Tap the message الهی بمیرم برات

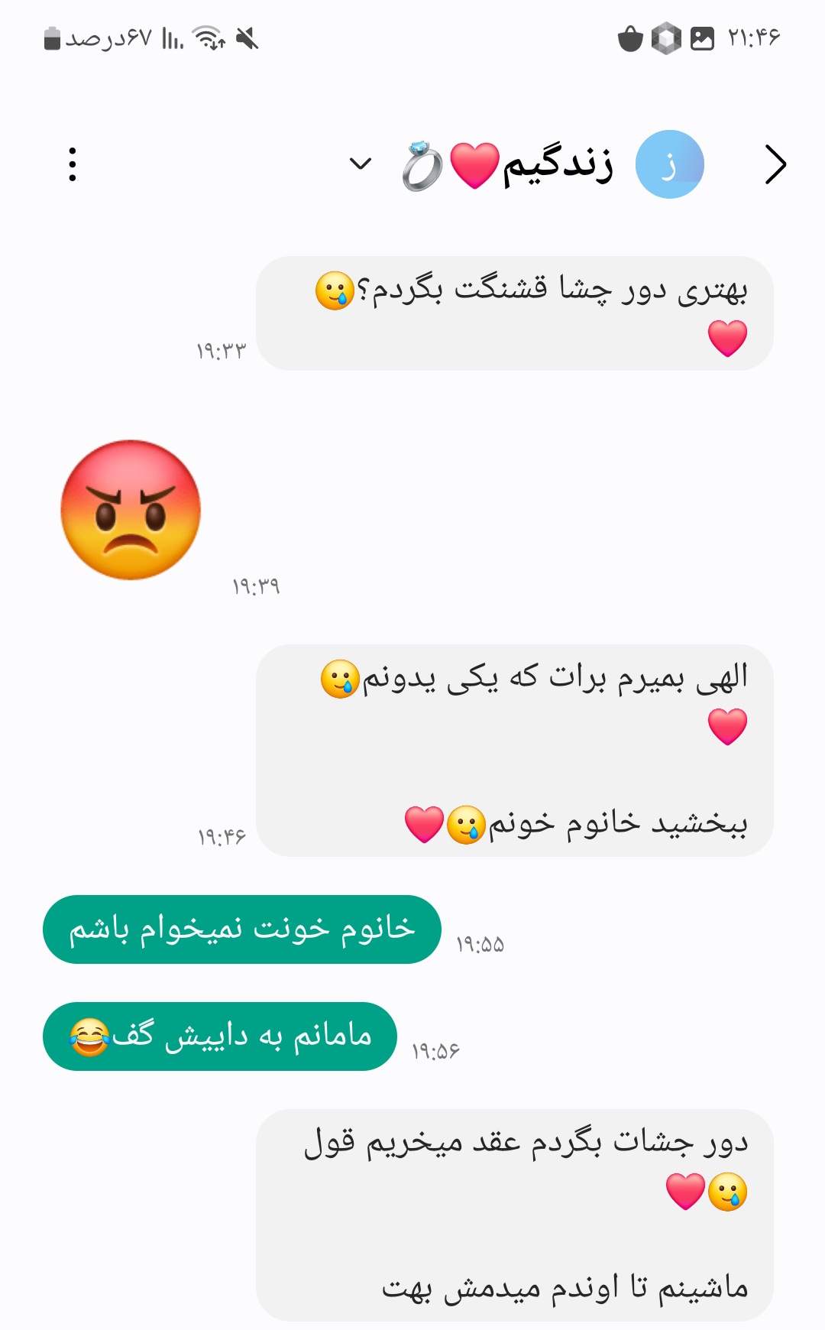[515, 751]
